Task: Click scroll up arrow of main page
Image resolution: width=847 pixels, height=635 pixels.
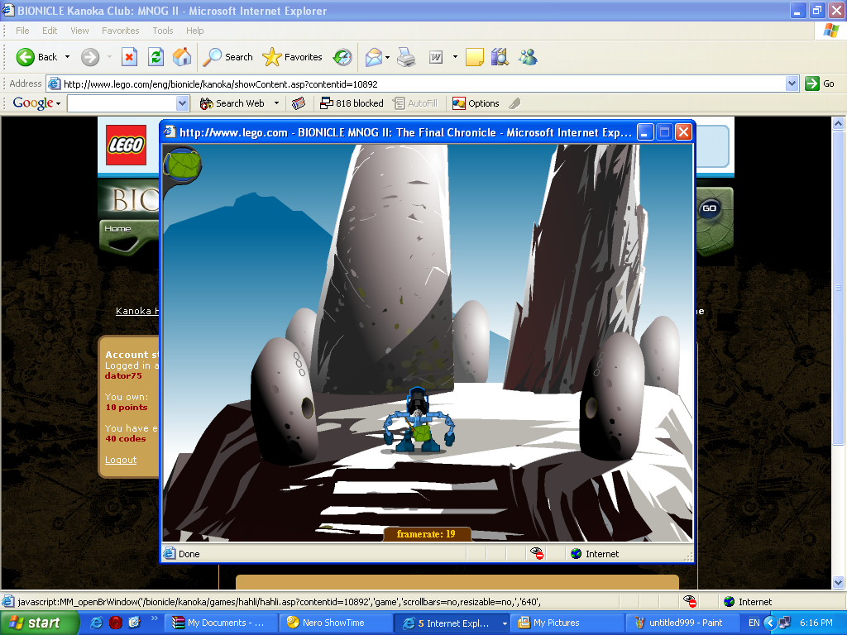Action: point(838,124)
